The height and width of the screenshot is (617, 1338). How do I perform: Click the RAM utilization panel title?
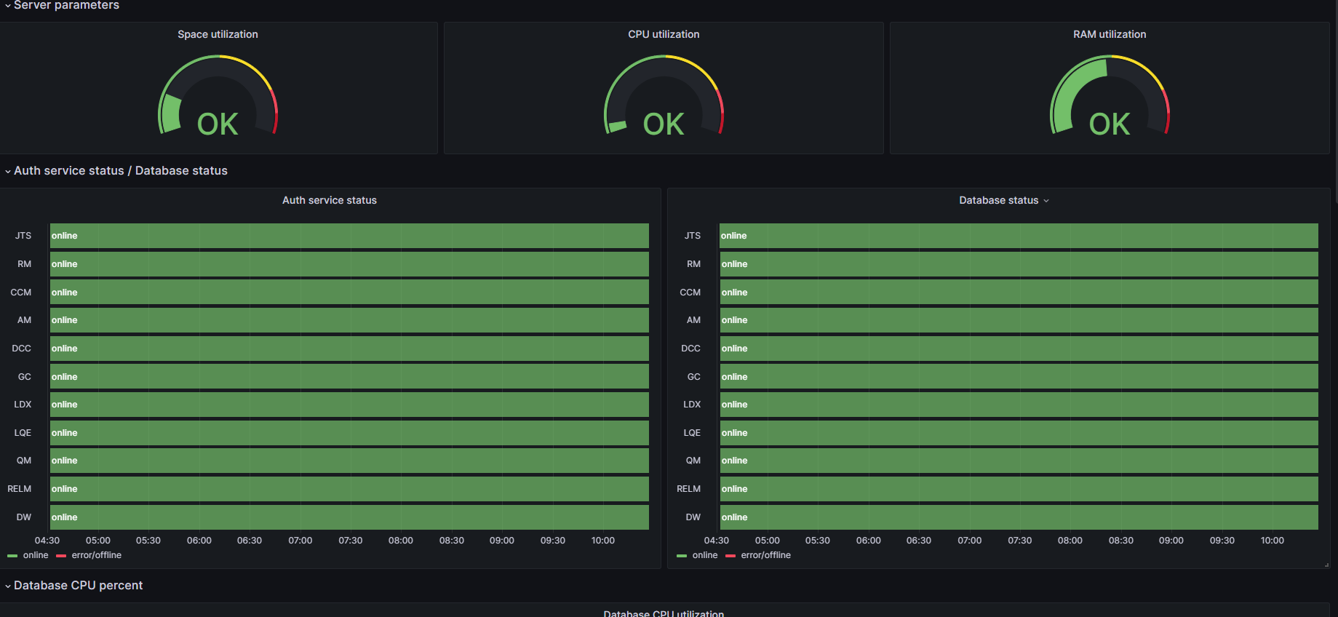point(1110,34)
